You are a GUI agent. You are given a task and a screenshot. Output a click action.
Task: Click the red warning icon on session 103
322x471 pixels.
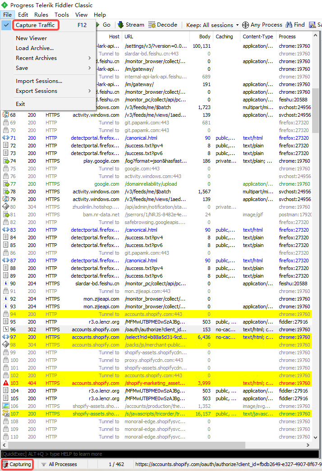pyautogui.click(x=6, y=383)
